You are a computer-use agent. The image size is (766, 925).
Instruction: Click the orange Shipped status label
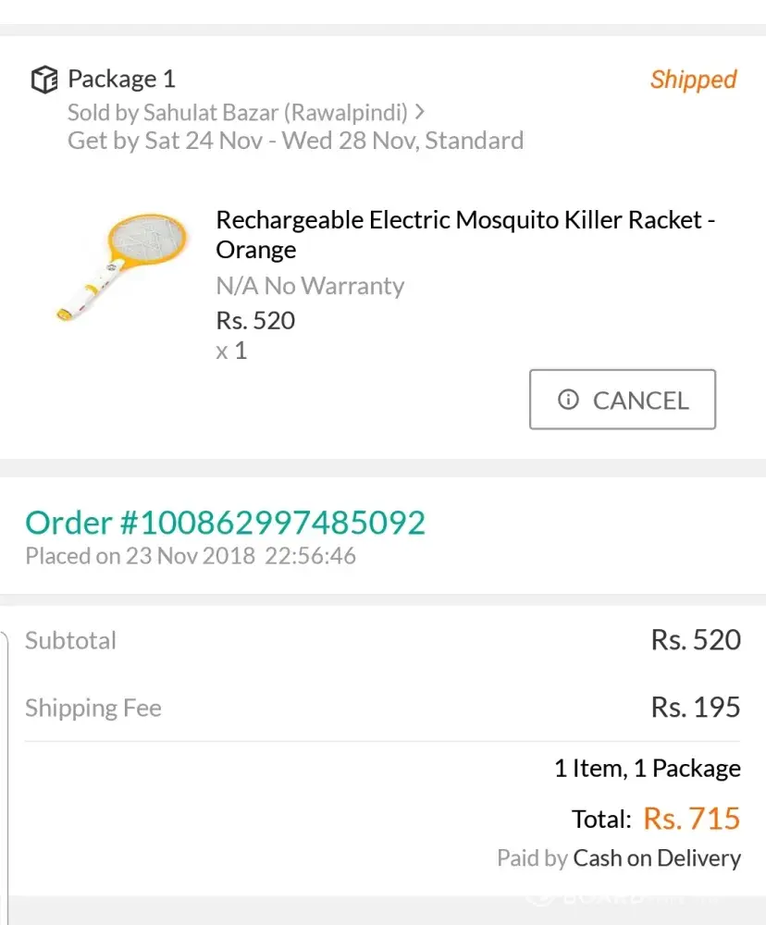(x=693, y=80)
